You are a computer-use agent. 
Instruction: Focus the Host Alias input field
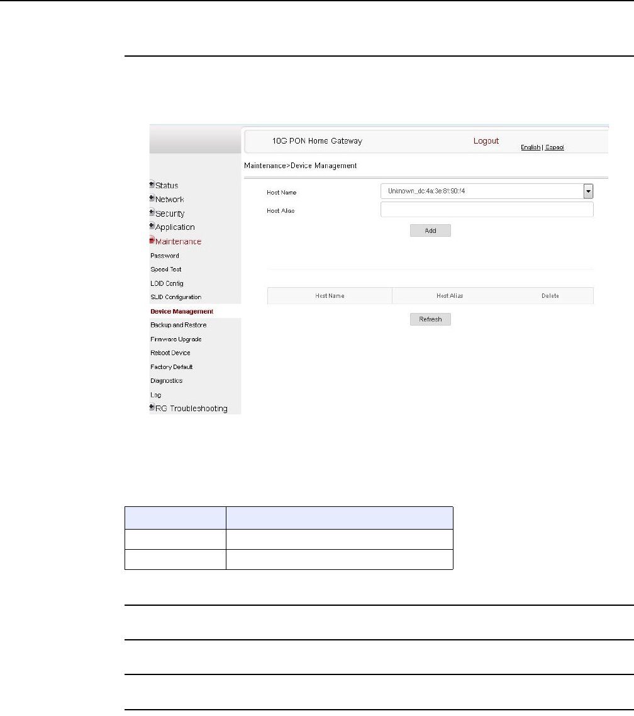(x=487, y=210)
